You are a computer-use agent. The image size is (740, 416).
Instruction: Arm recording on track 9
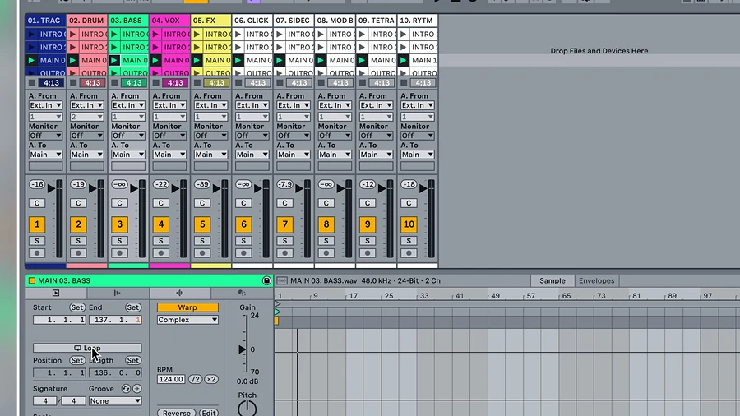(368, 253)
